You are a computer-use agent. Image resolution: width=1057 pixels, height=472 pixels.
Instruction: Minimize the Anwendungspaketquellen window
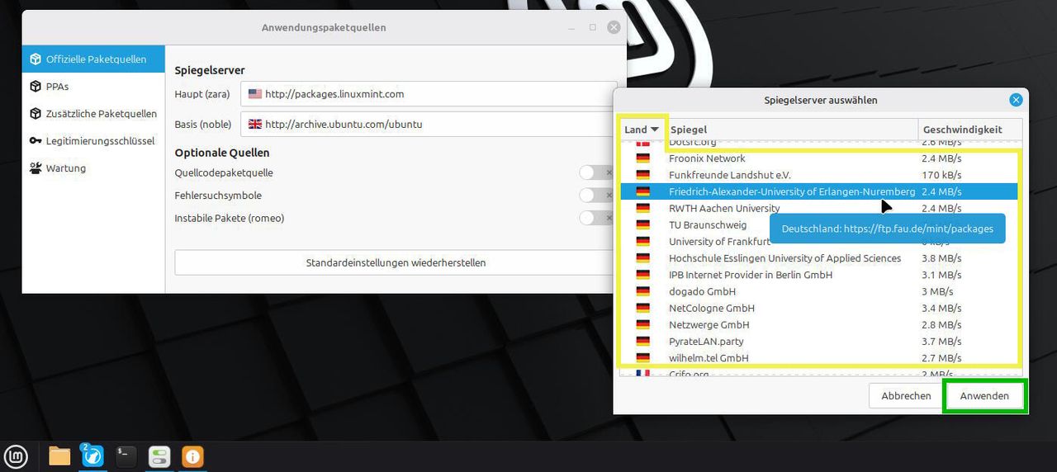point(571,27)
